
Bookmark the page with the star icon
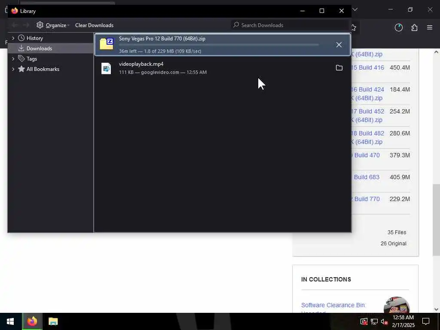pyautogui.click(x=354, y=27)
